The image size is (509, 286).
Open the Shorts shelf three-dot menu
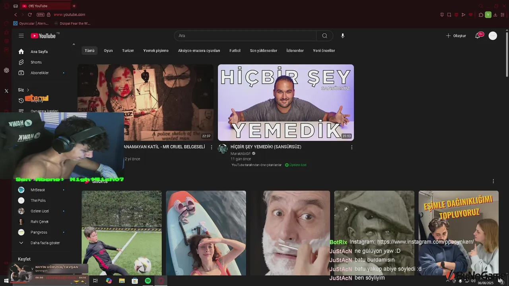coord(493,181)
